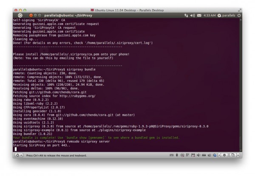Click 'Using eventmachine (0.12.10)' line
Image resolution: width=255 pixels, height=176 pixels.
tap(38, 119)
